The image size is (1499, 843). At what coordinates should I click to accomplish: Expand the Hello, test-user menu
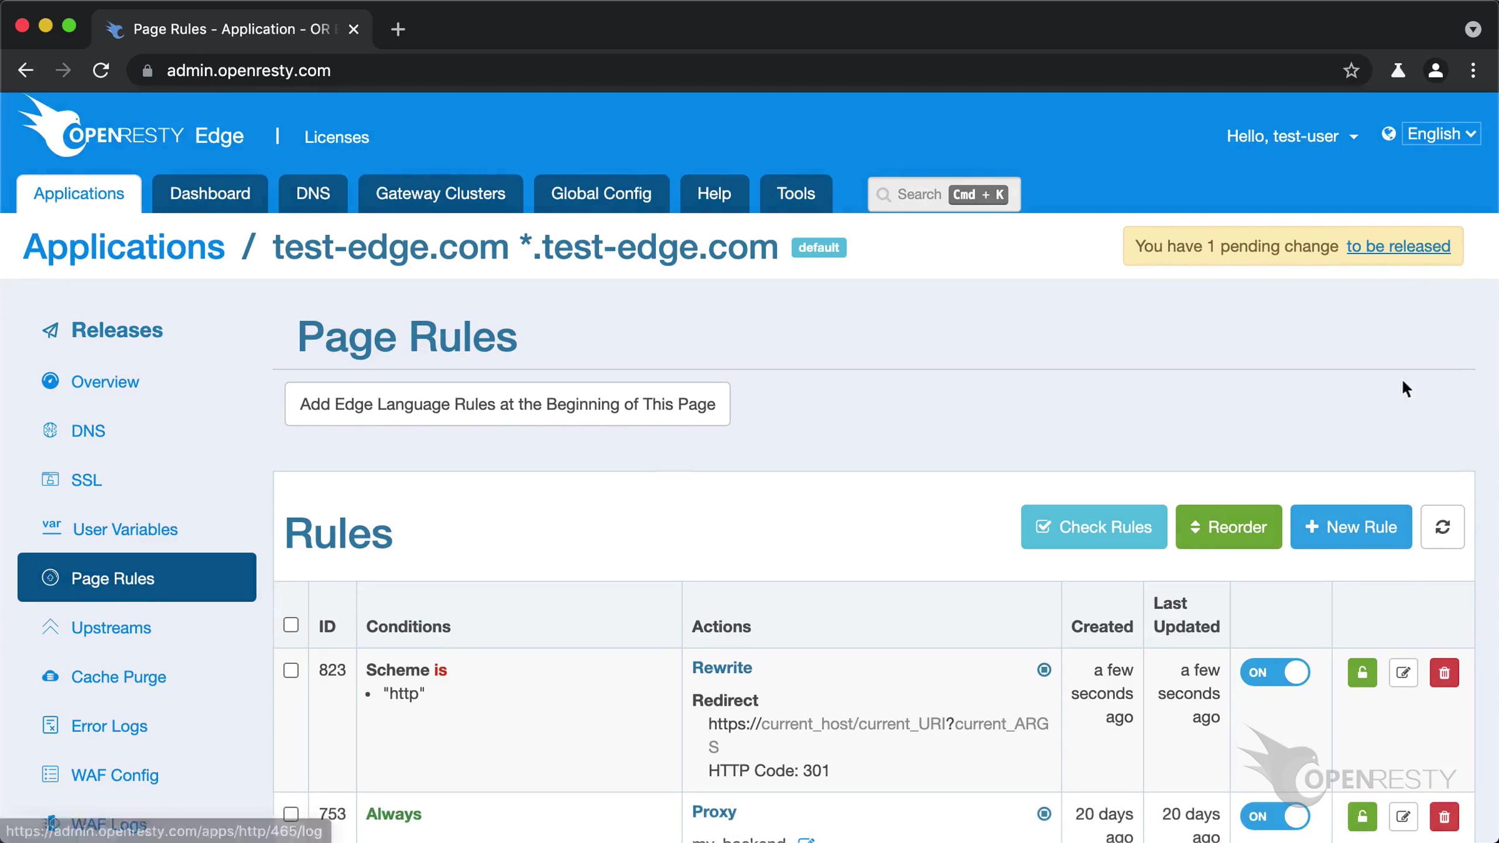tap(1292, 136)
